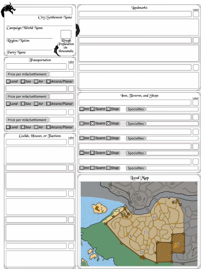Click the second Landmarks description box
Image resolution: width=204 pixels, height=273 pixels.
[x=139, y=53]
